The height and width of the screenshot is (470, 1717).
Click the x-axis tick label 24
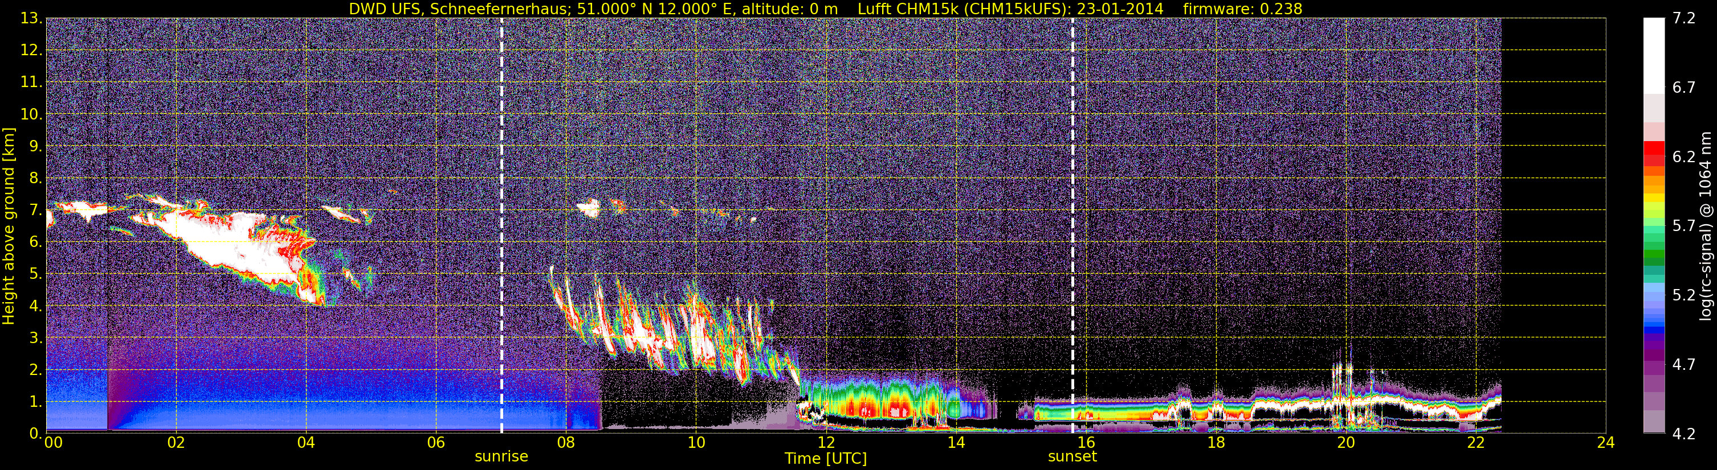tap(1606, 443)
